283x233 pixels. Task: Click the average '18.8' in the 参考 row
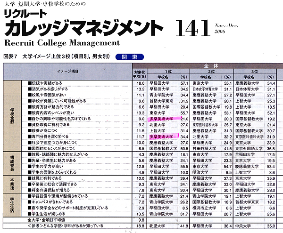click(141, 226)
